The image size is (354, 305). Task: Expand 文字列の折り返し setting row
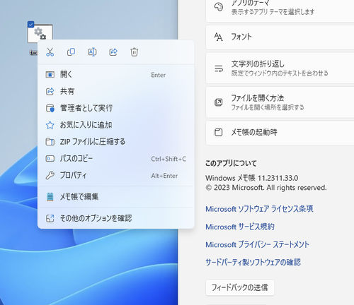coord(280,68)
